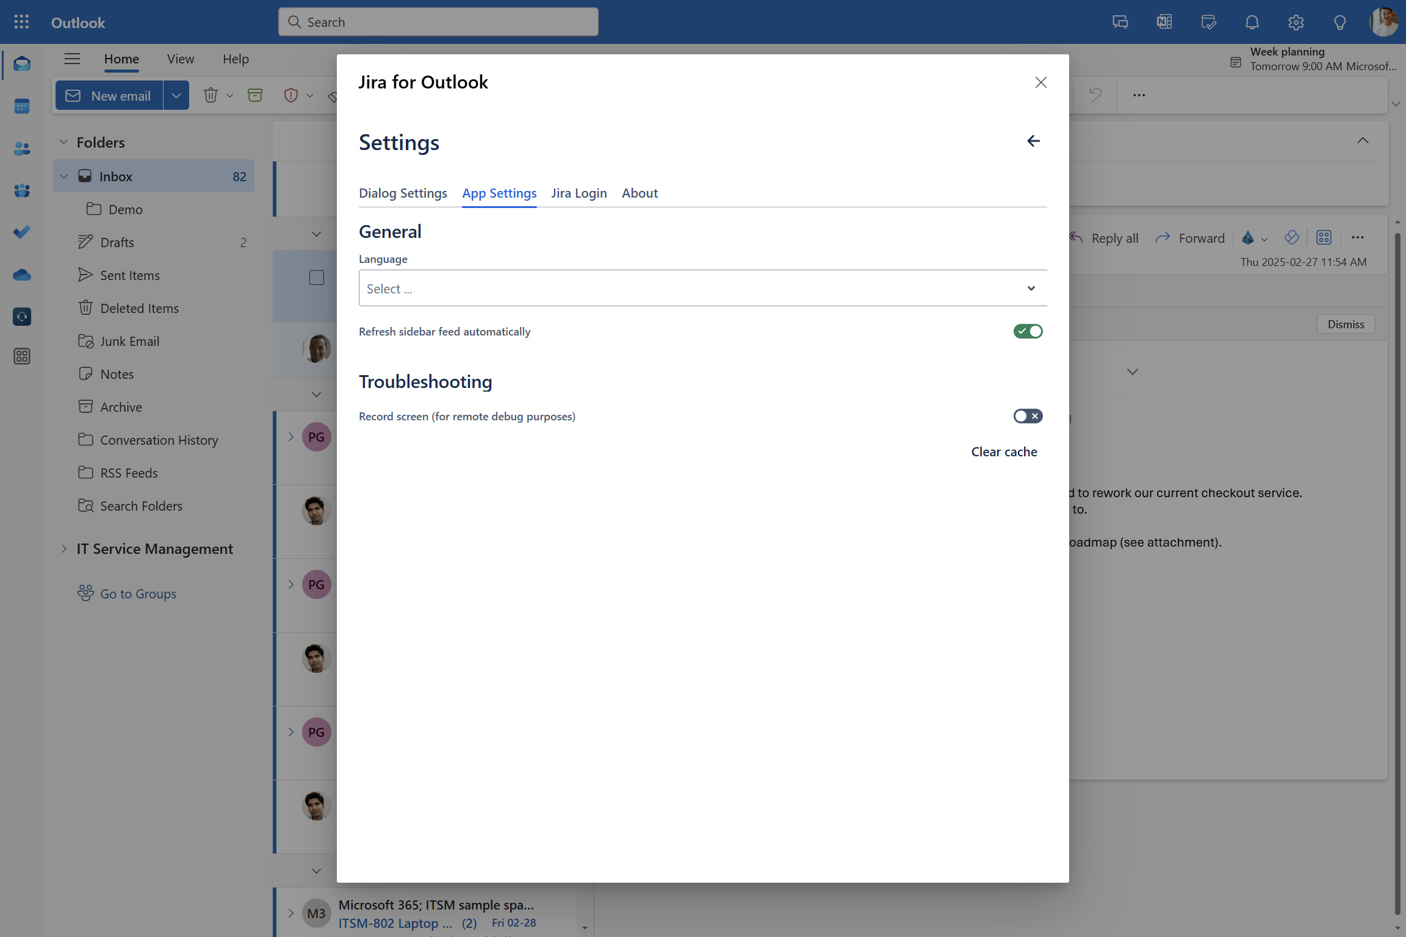1406x937 pixels.
Task: Check the message selection checkbox
Action: pyautogui.click(x=317, y=278)
